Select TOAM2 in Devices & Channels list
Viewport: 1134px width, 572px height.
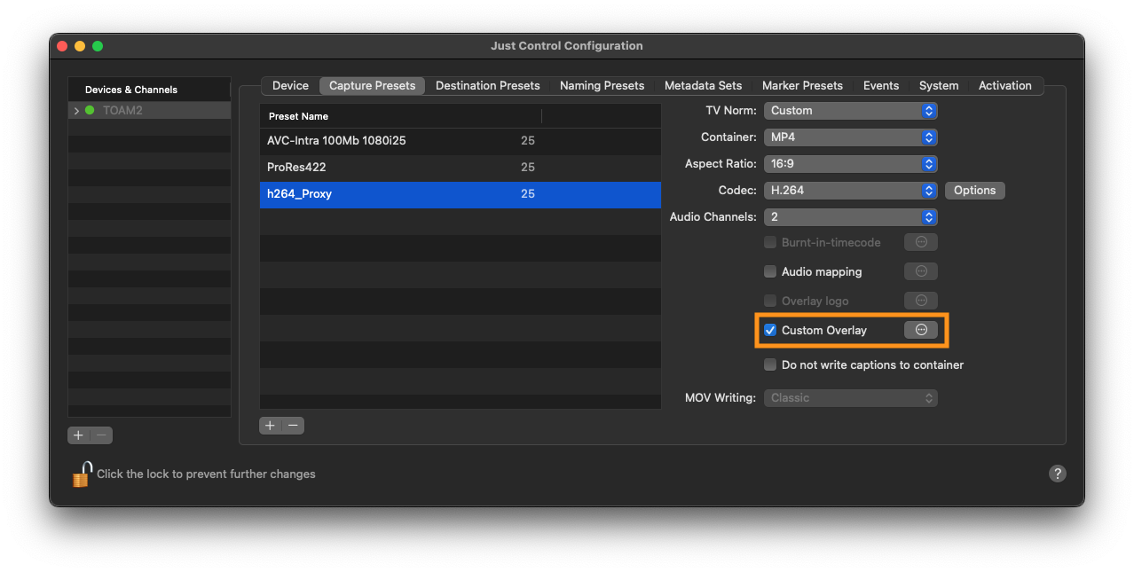[149, 111]
